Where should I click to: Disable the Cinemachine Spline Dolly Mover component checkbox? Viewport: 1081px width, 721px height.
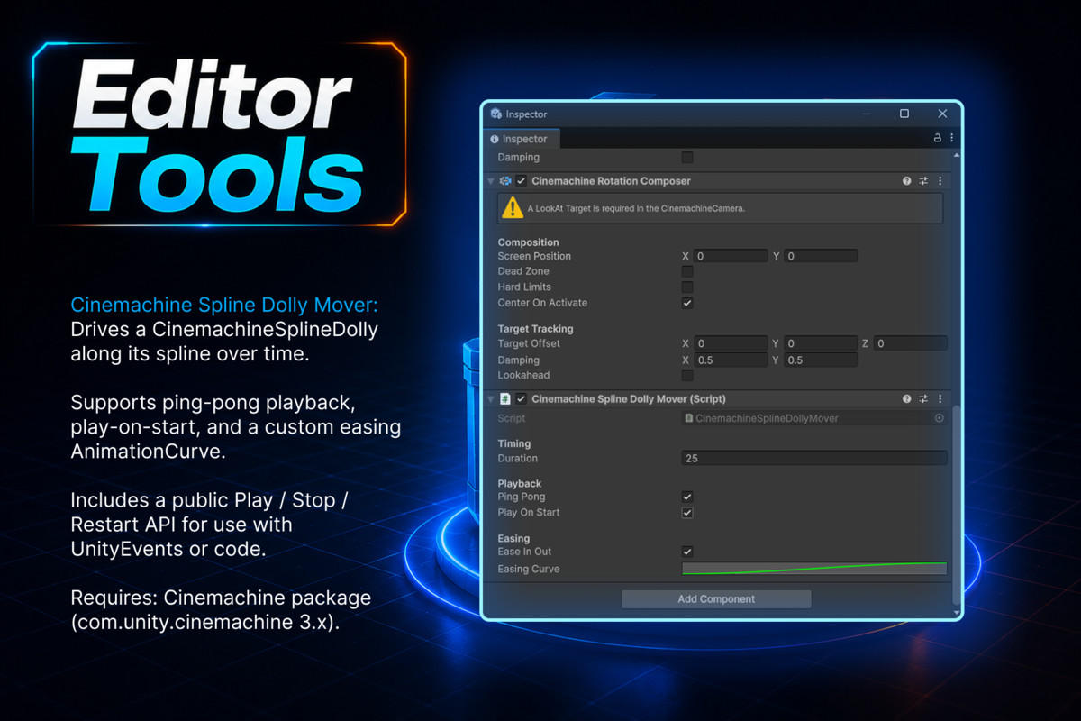click(521, 399)
